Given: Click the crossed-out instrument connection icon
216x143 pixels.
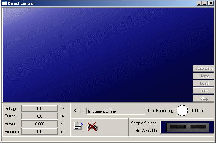Looking at the screenshot, I should click(x=92, y=126).
